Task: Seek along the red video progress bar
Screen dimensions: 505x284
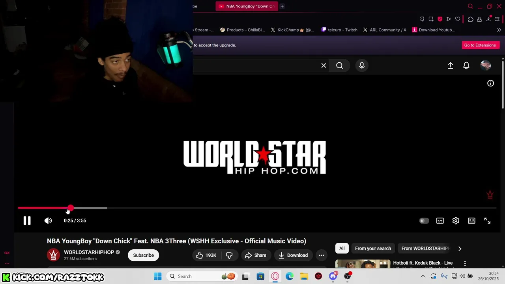Action: (x=256, y=208)
